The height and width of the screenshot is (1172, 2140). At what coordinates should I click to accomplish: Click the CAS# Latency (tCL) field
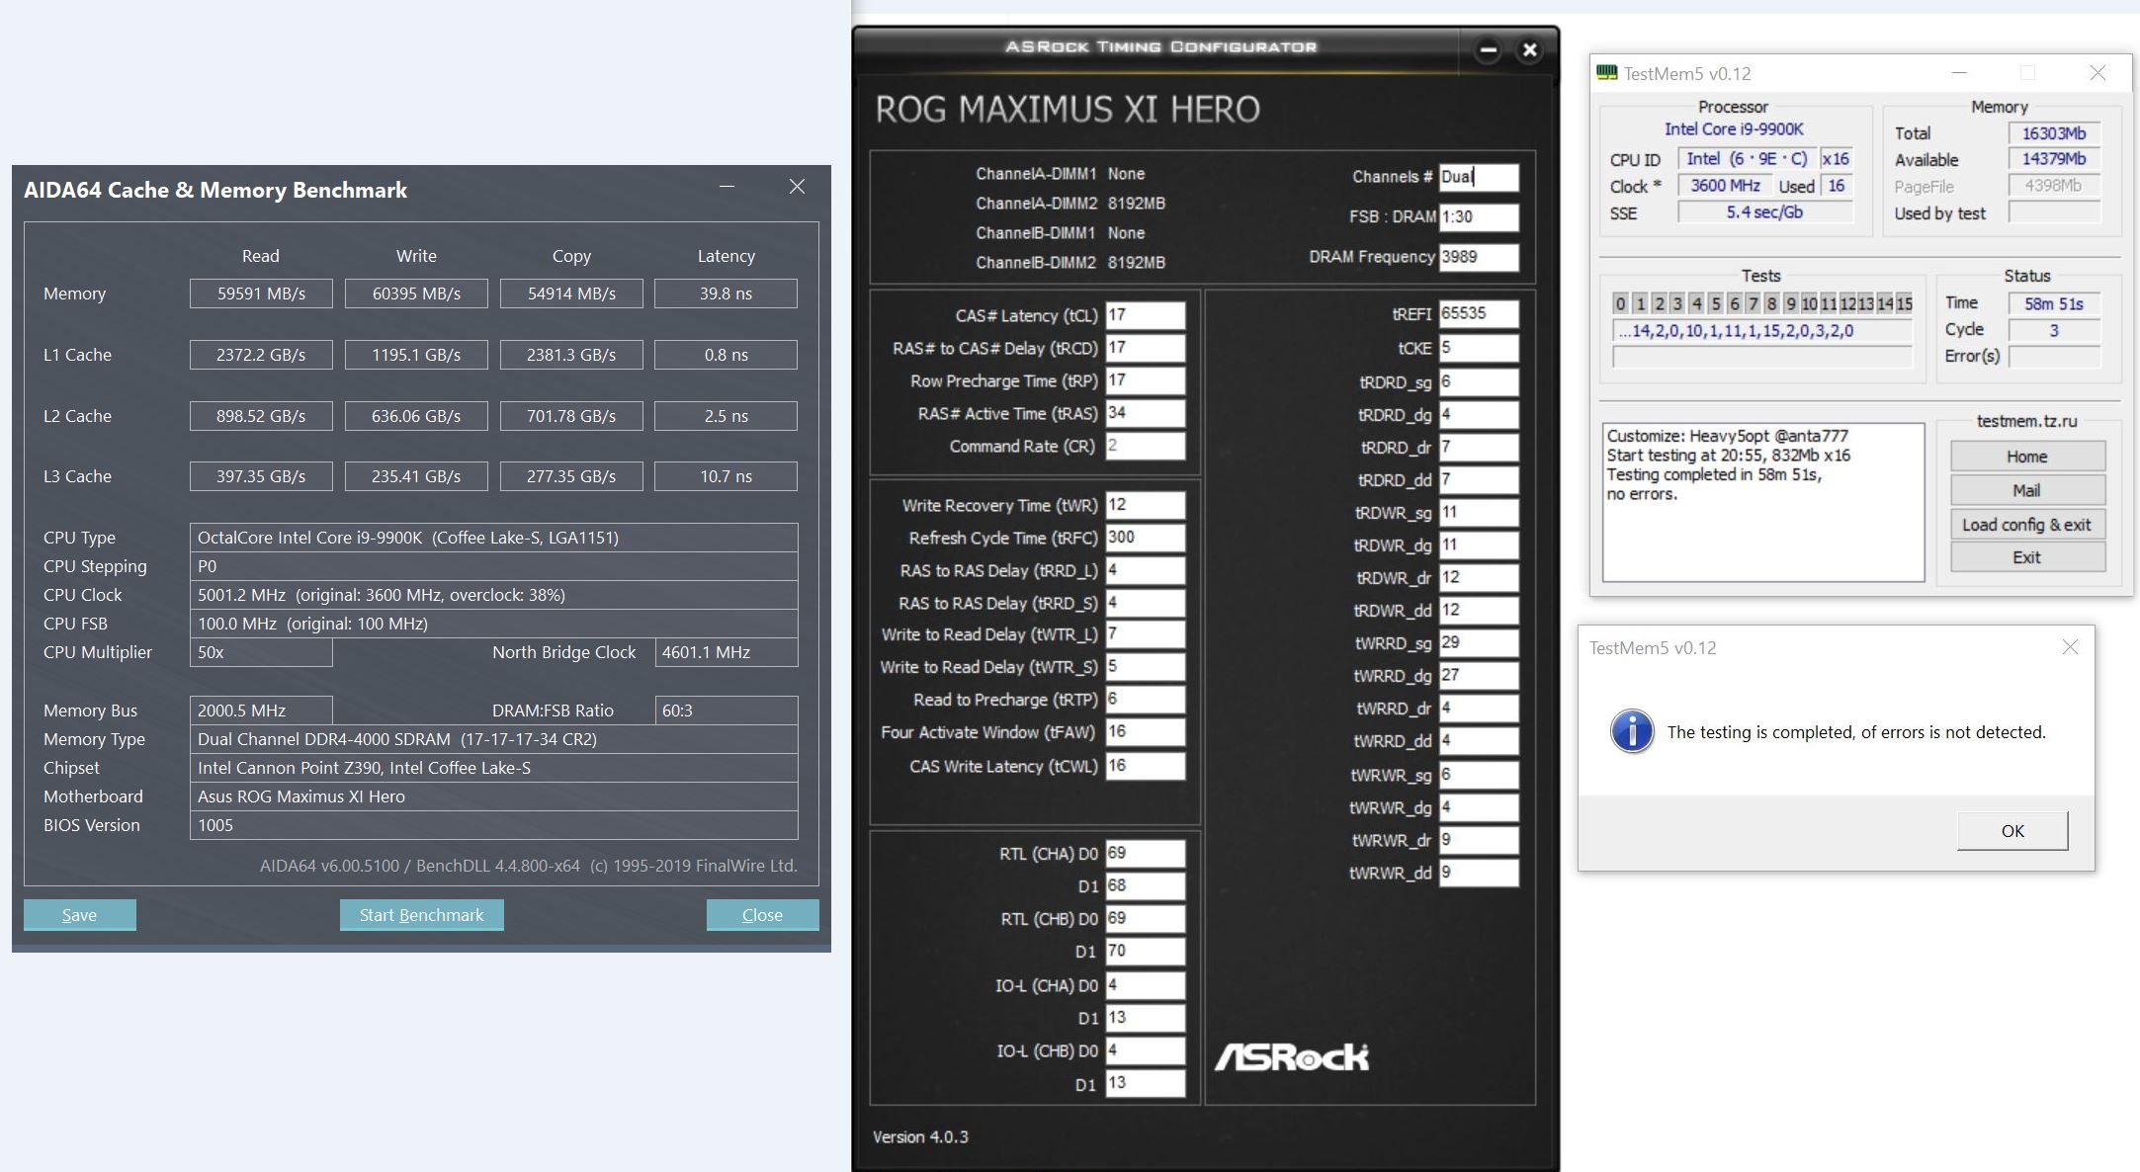tap(1145, 315)
